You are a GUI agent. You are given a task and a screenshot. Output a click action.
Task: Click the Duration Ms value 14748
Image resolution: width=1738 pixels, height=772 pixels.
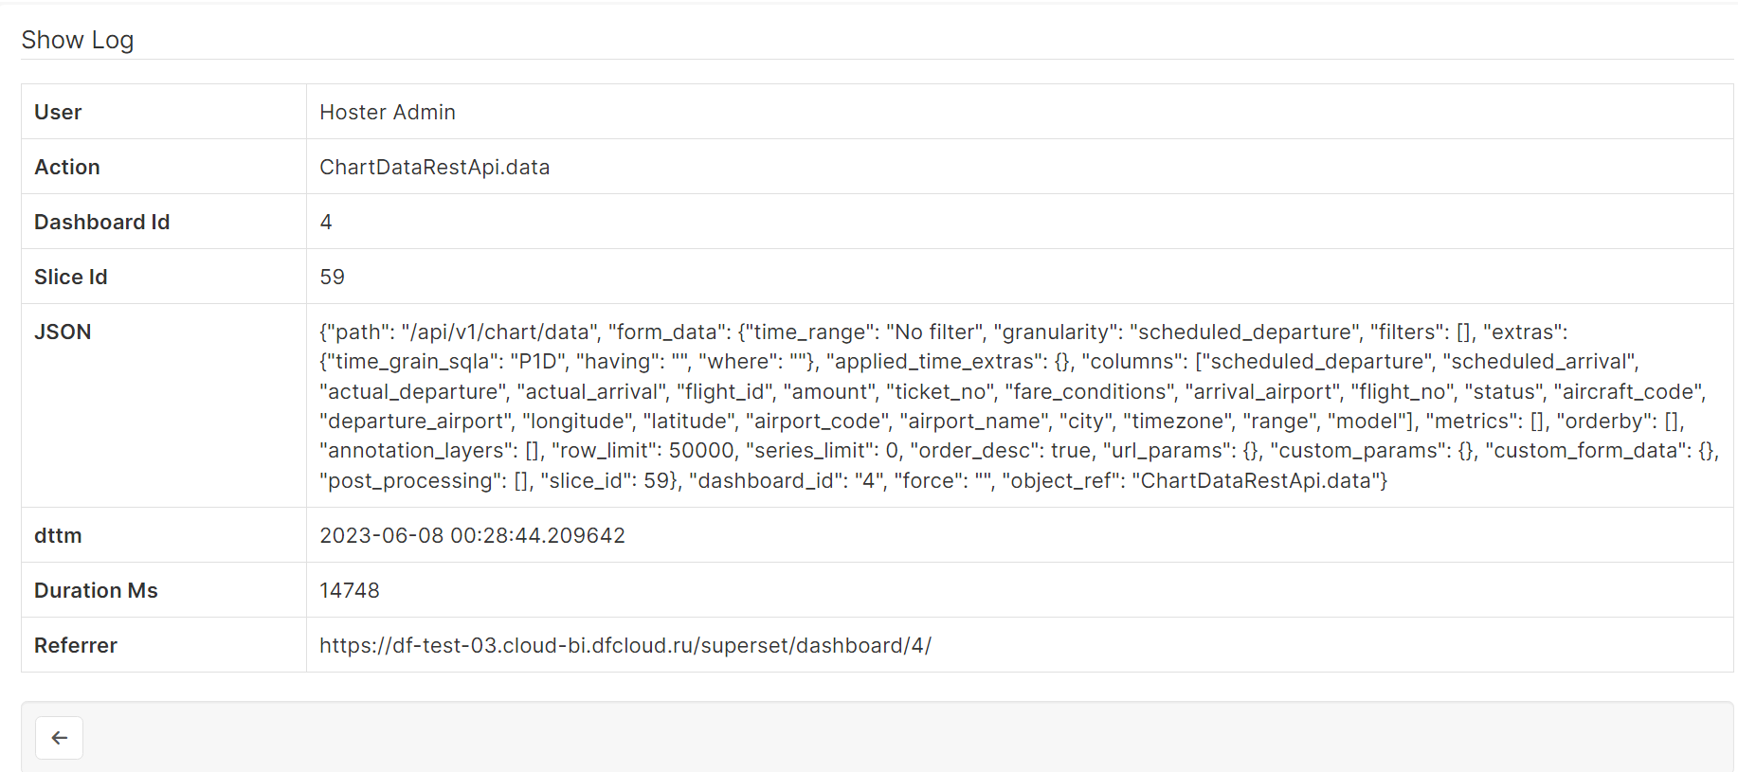(350, 590)
